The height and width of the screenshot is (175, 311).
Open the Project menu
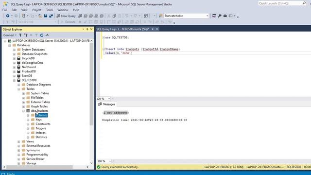point(37,10)
